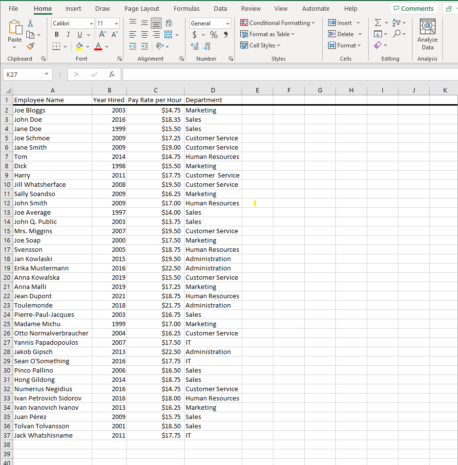The height and width of the screenshot is (465, 458).
Task: Click the Cut scissors icon
Action: [30, 23]
